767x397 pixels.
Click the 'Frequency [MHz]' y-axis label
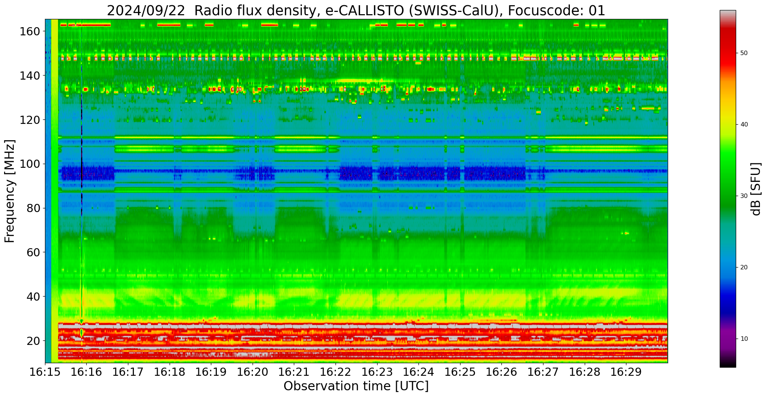click(x=10, y=191)
